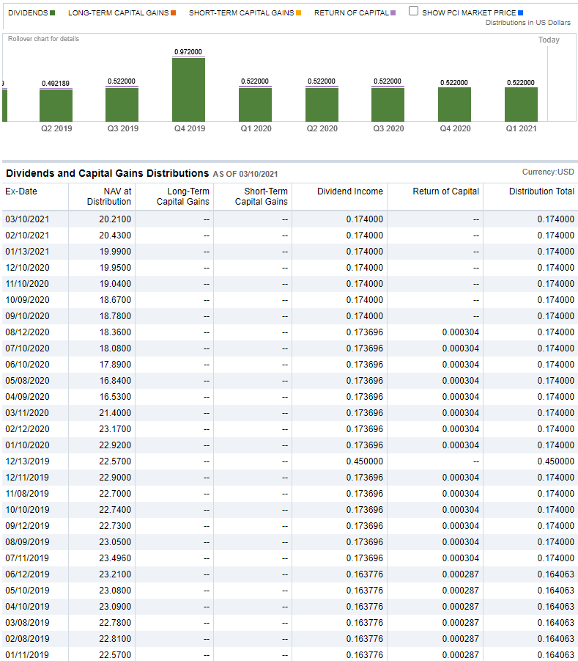Click NAV value 16.5300
The width and height of the screenshot is (578, 661).
115,397
